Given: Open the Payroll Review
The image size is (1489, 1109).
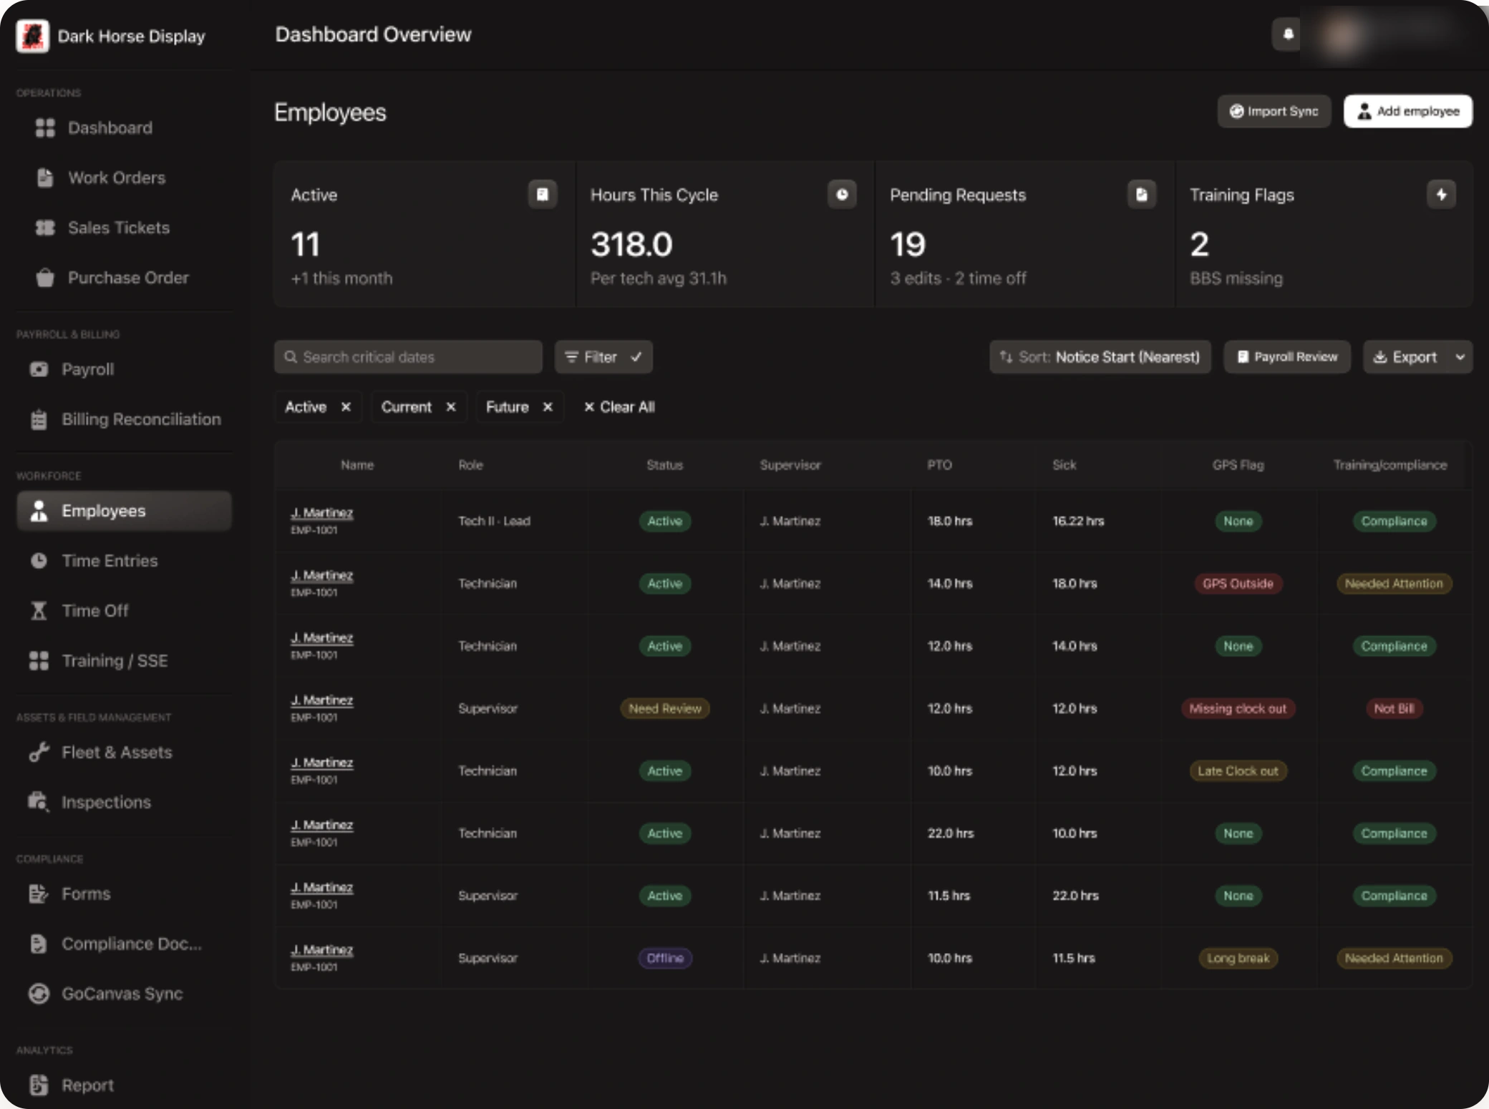Looking at the screenshot, I should (x=1287, y=357).
